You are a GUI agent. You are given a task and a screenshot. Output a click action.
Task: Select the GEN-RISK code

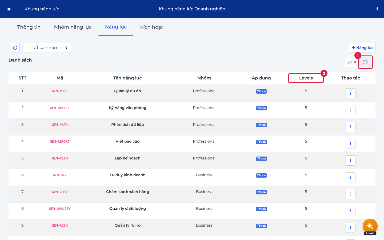coord(60,226)
